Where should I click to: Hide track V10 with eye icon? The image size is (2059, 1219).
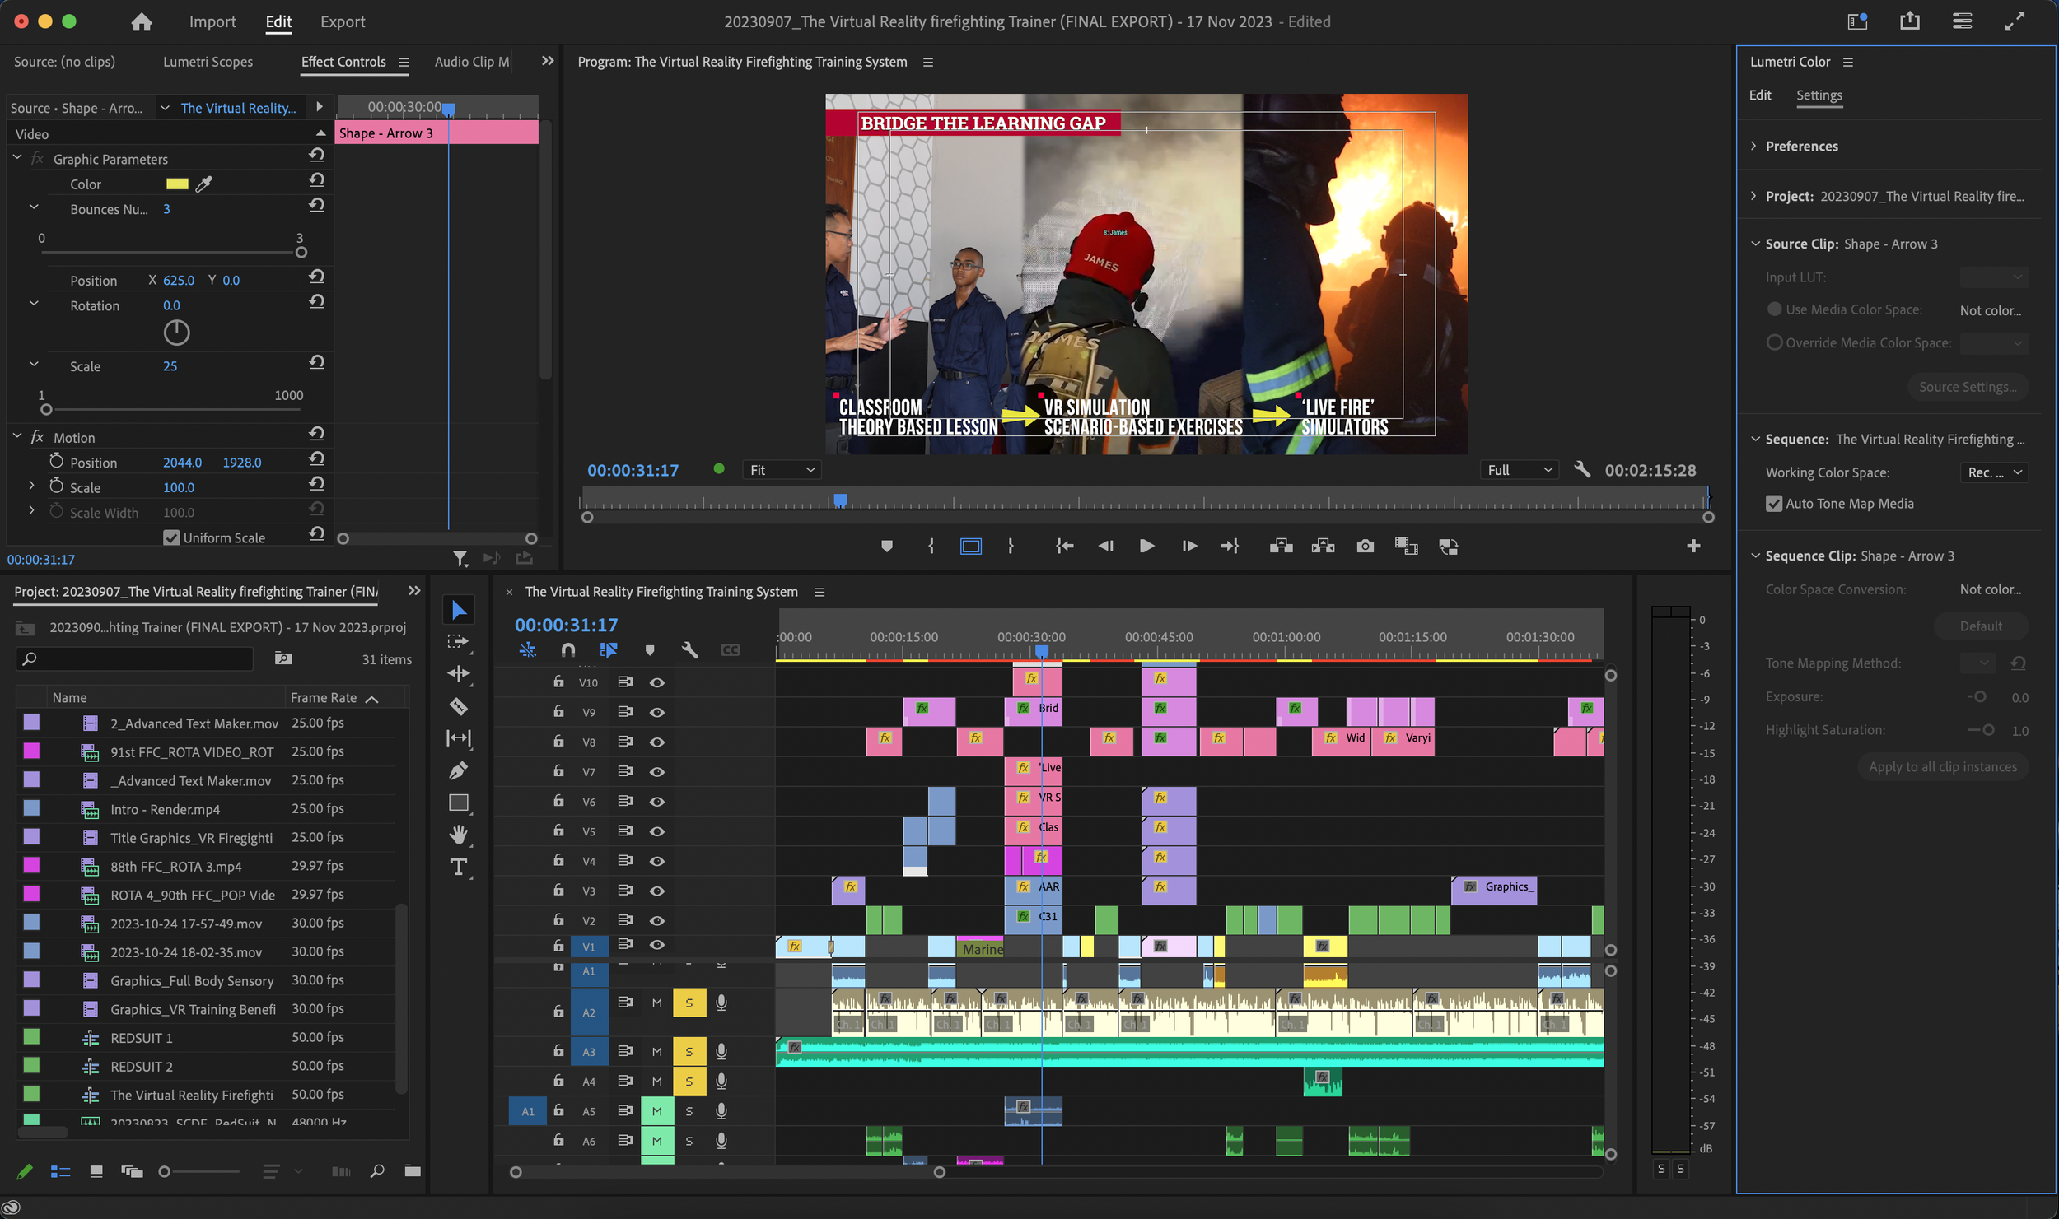point(656,682)
